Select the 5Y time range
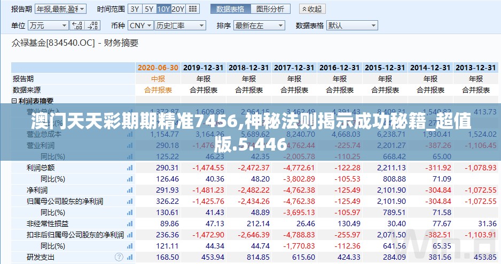The image size is (501, 264). (149, 9)
